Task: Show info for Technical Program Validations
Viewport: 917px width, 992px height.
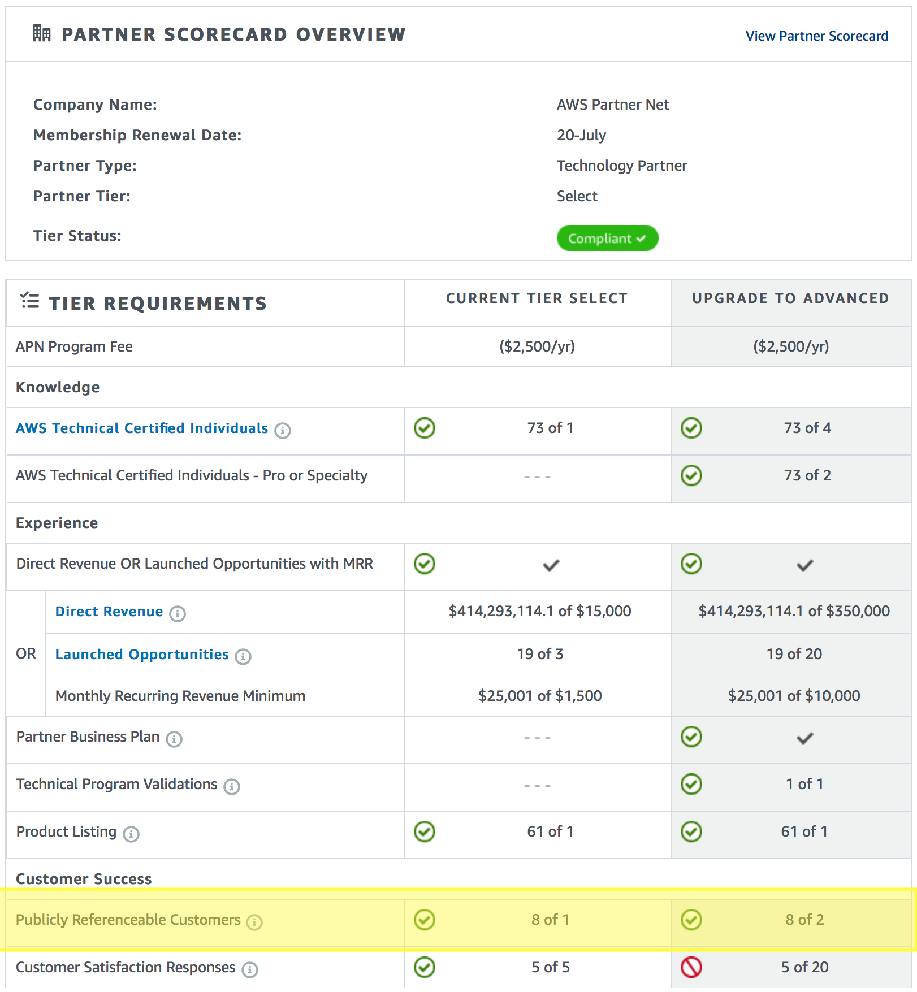Action: pos(232,786)
